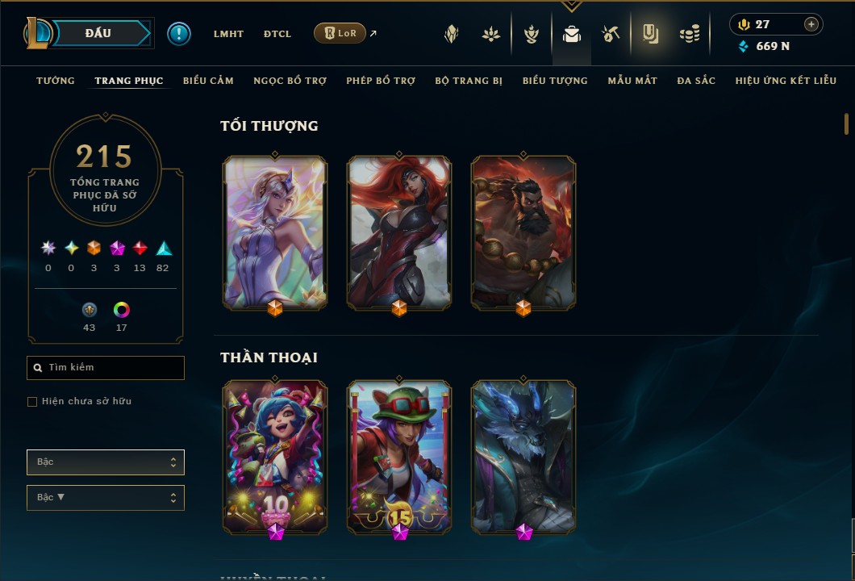The image size is (855, 581).
Task: Switch to the TƯỚNG tab
Action: click(56, 81)
